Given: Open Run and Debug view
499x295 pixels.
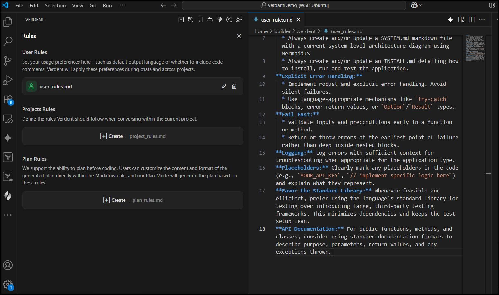Looking at the screenshot, I should pyautogui.click(x=8, y=80).
